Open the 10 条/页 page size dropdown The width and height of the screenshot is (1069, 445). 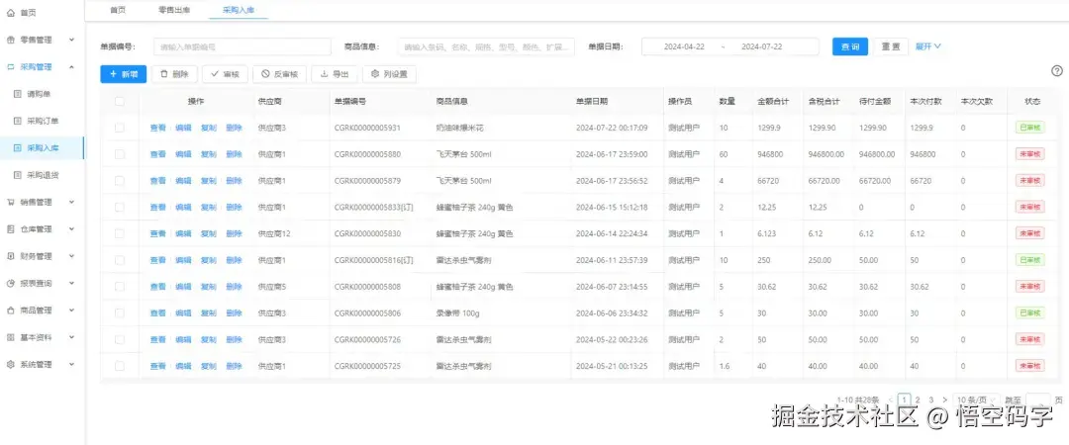coord(978,400)
